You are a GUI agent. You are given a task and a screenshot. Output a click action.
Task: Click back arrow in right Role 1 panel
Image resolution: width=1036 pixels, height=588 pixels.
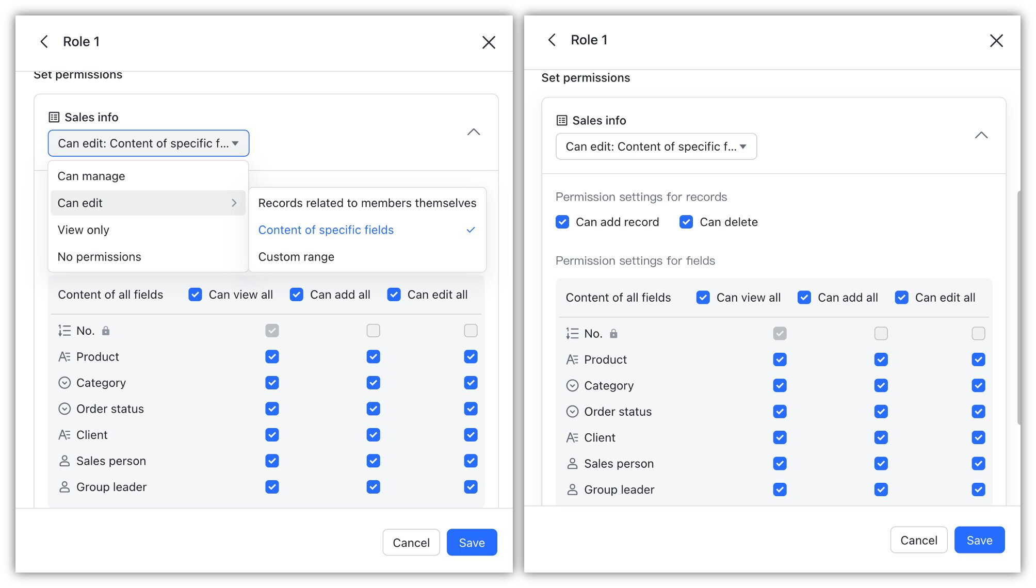coord(552,40)
